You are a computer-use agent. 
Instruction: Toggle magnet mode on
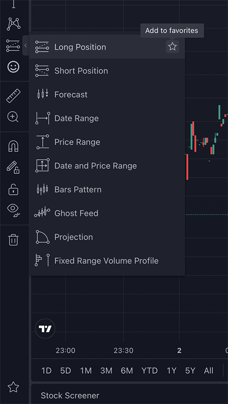pyautogui.click(x=13, y=146)
